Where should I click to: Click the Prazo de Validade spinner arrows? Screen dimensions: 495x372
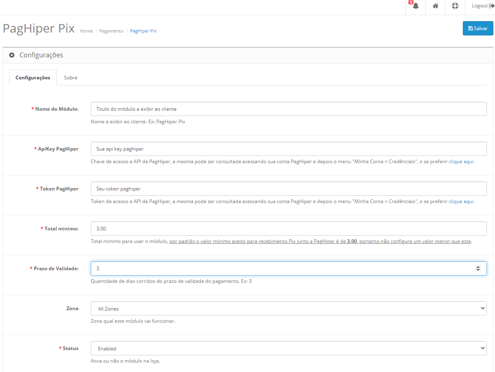tap(478, 269)
